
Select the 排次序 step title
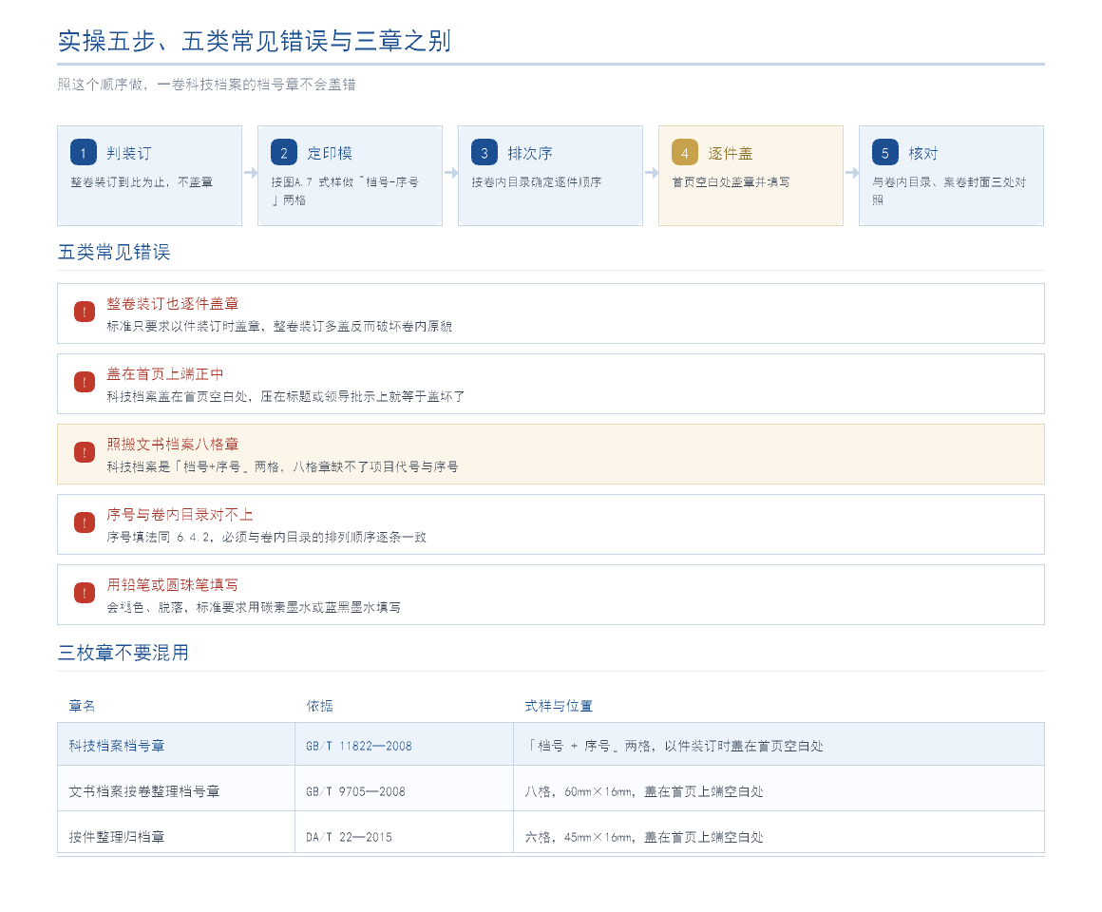(x=530, y=153)
